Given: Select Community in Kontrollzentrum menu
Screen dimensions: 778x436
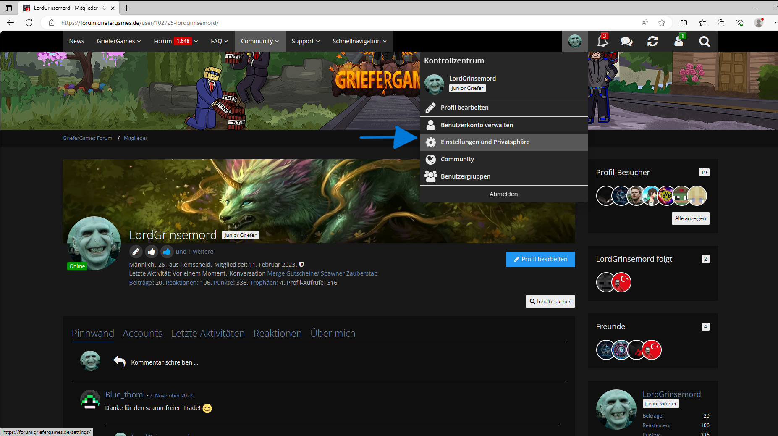Looking at the screenshot, I should 504,159.
